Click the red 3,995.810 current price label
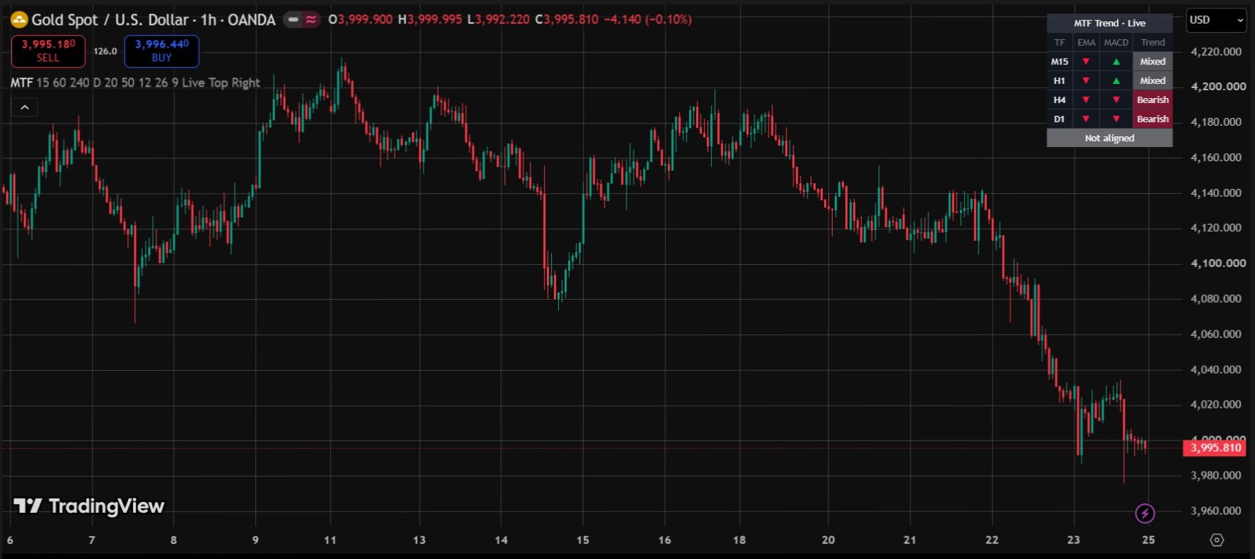Viewport: 1255px width, 559px height. [1215, 447]
